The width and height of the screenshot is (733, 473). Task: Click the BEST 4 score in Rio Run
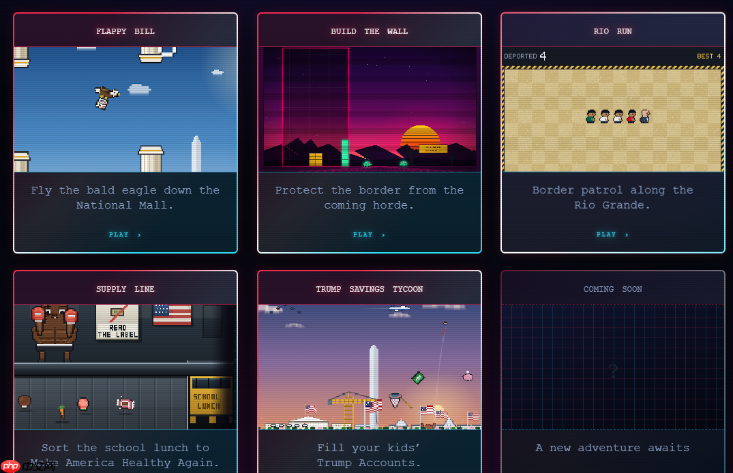coord(708,56)
